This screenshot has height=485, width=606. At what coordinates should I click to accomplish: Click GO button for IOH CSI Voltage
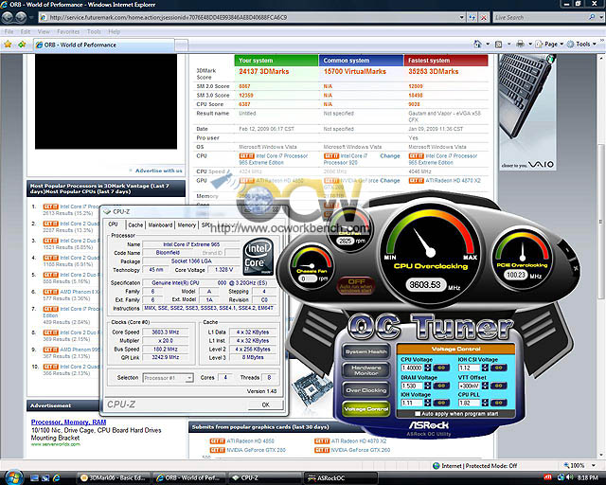click(x=499, y=368)
